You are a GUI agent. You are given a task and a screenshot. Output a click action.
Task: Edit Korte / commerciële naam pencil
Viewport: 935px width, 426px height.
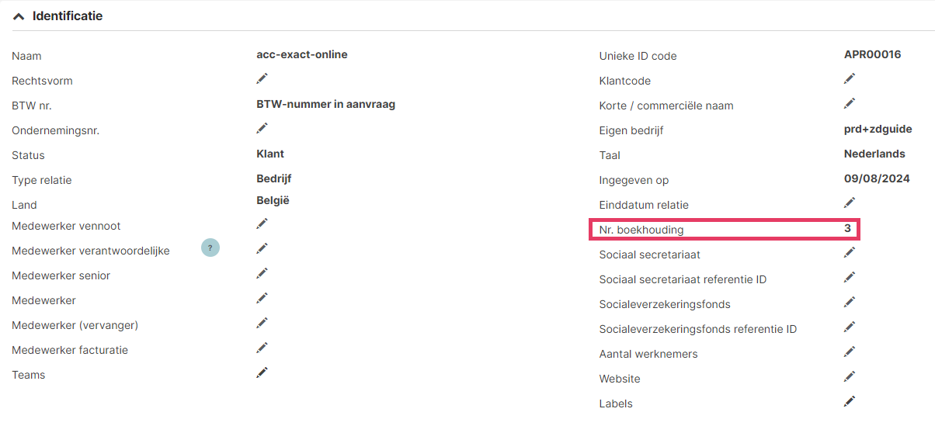click(x=850, y=103)
